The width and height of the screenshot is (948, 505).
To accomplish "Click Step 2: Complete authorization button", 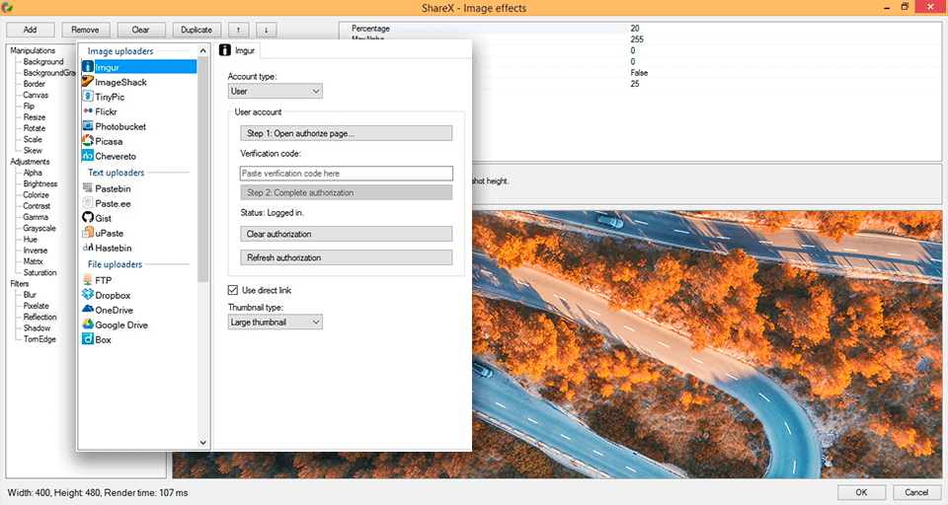I will click(x=346, y=192).
